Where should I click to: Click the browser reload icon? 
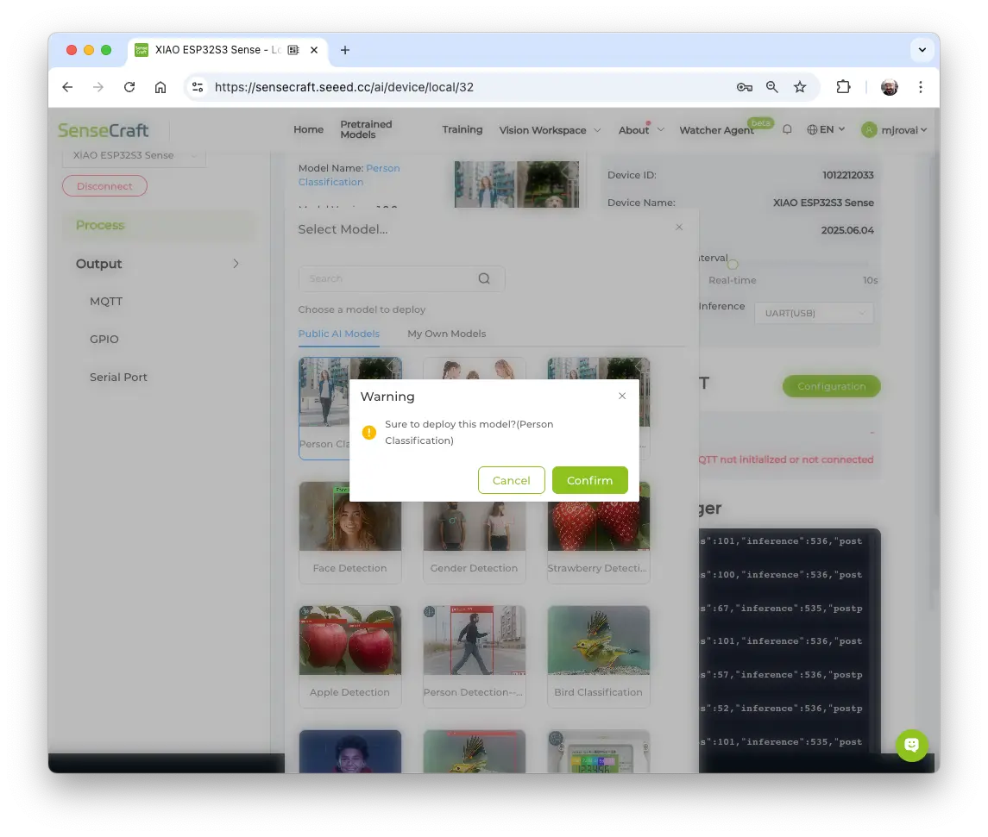pos(129,87)
